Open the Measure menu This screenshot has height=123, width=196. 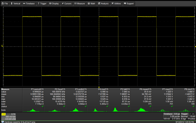[x=80, y=4]
